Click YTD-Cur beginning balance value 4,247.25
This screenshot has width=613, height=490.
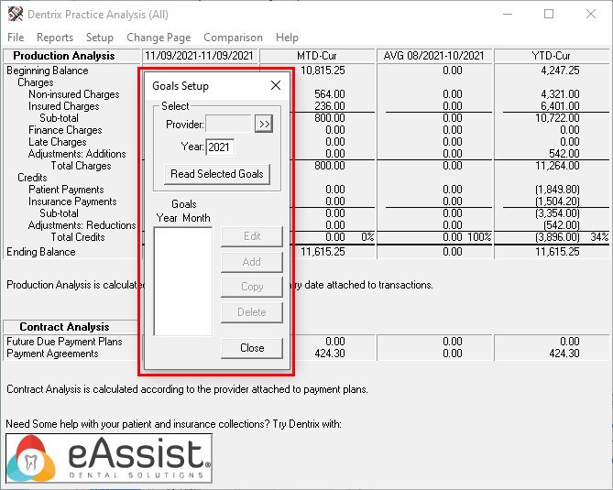coord(560,71)
